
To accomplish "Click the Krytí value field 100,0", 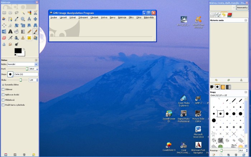I will tap(33, 69).
